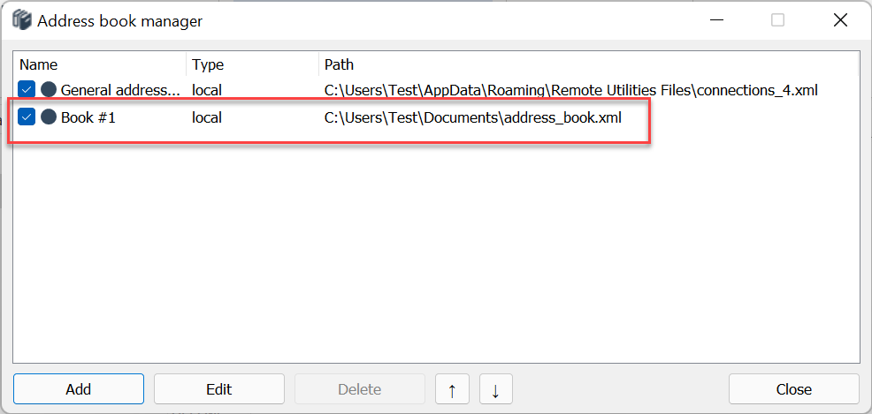Select the Book #1 entry name
872x414 pixels.
pyautogui.click(x=88, y=117)
